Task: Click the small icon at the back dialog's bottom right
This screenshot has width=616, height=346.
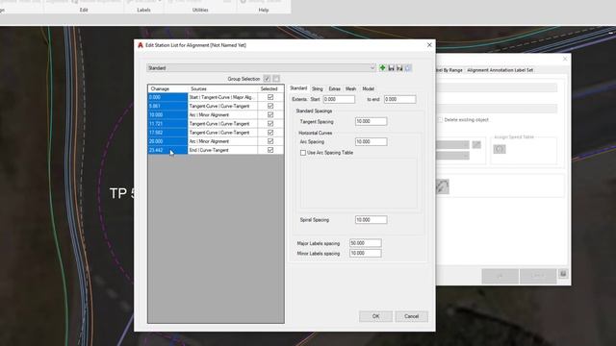Action: 563,274
